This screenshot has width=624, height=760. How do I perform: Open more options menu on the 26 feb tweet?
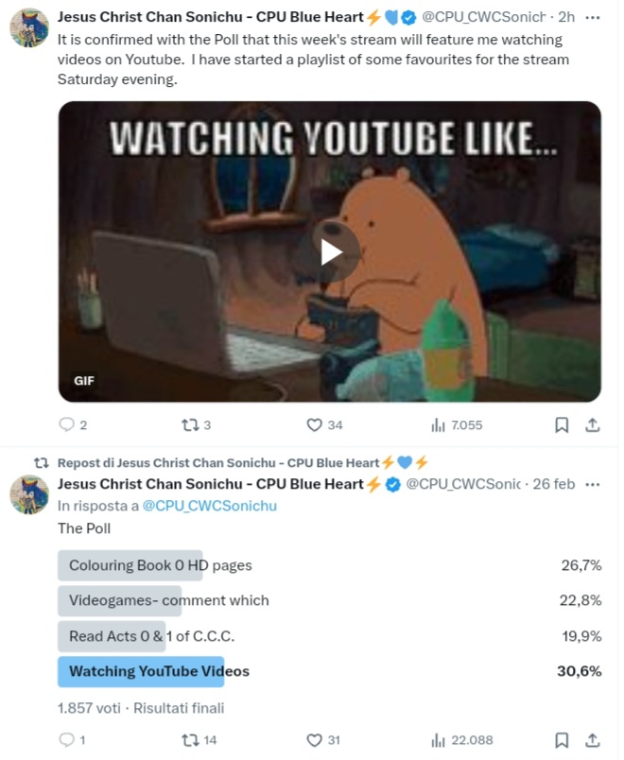pyautogui.click(x=593, y=484)
